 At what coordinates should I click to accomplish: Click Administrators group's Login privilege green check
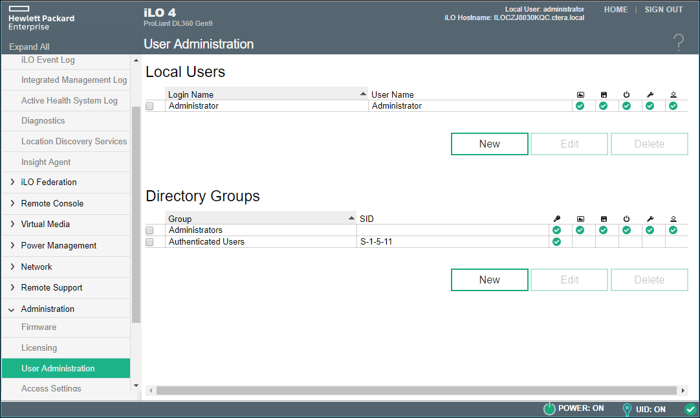(556, 230)
